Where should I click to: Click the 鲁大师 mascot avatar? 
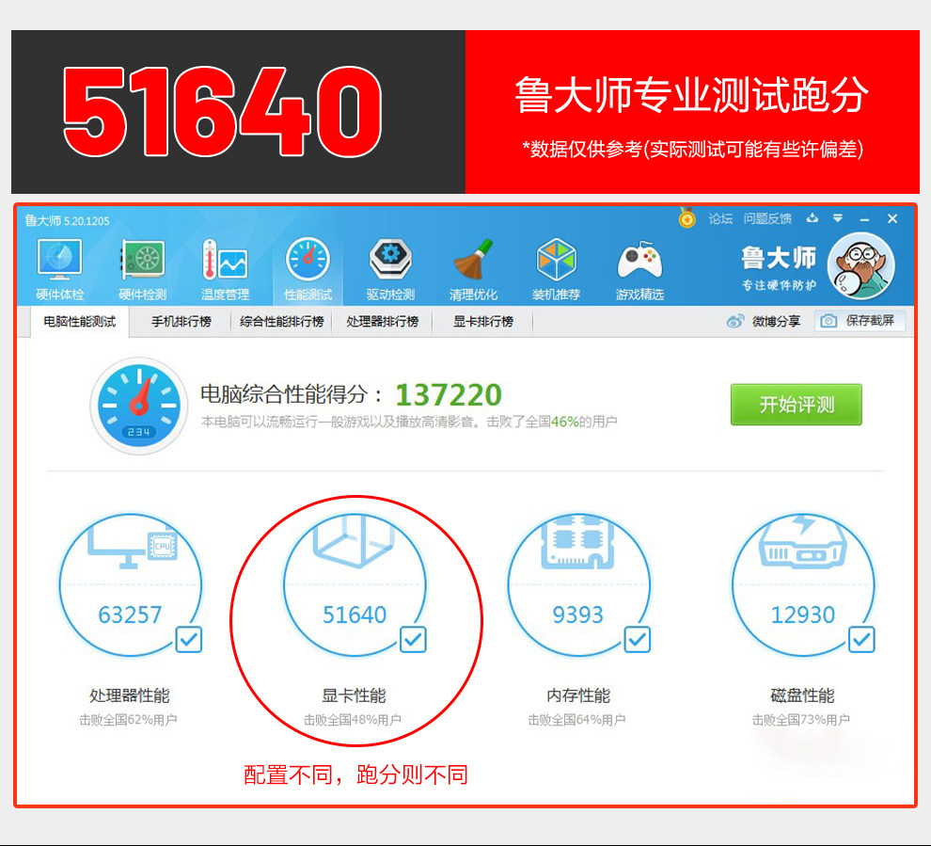860,266
